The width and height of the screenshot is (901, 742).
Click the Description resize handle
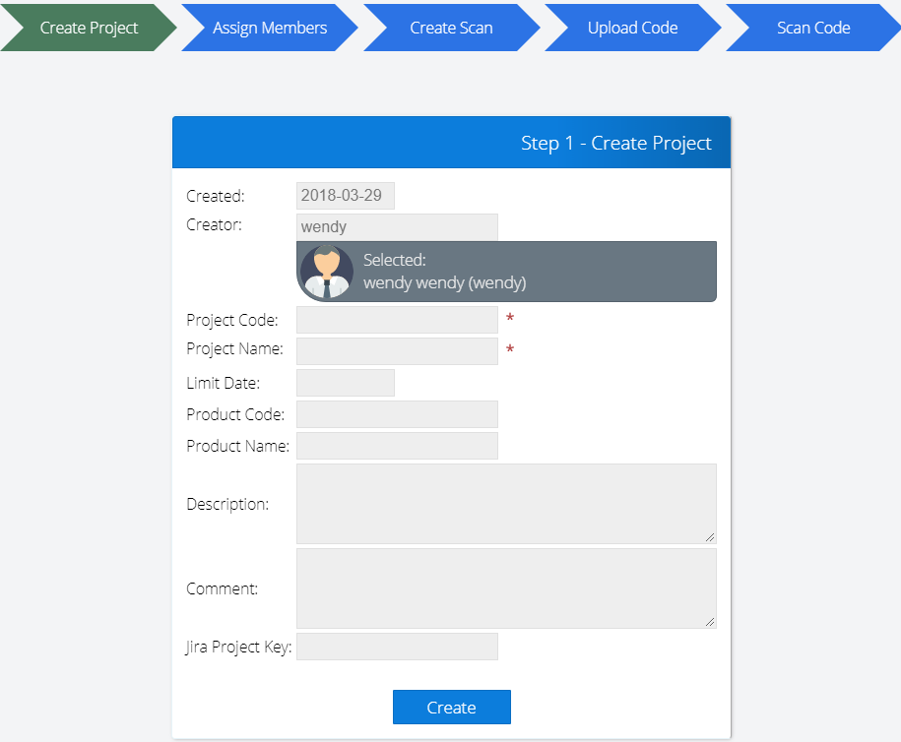(710, 537)
